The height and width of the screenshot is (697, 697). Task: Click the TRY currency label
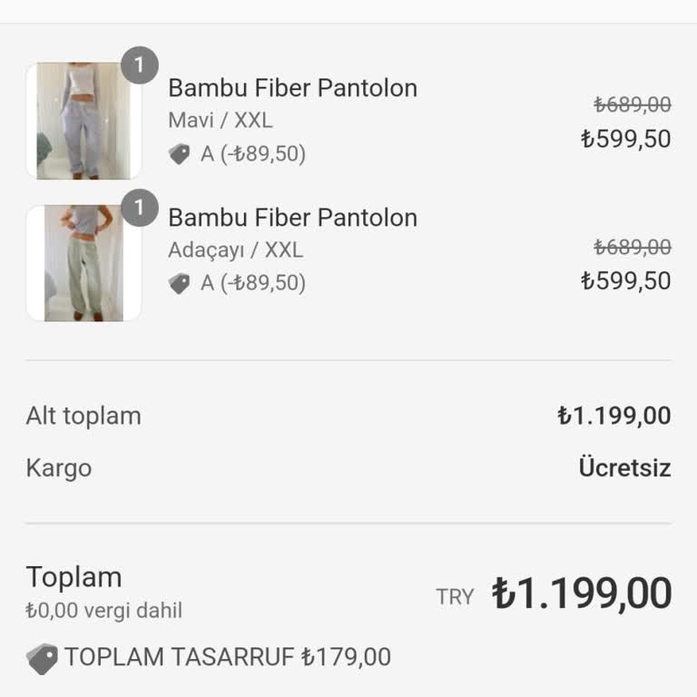click(455, 597)
